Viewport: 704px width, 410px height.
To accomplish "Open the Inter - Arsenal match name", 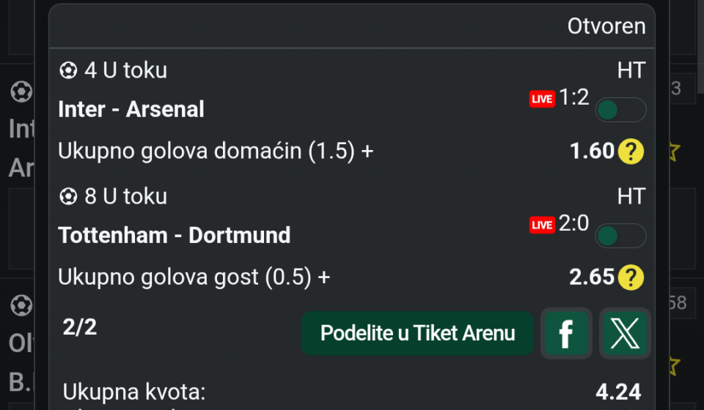I will pyautogui.click(x=131, y=109).
